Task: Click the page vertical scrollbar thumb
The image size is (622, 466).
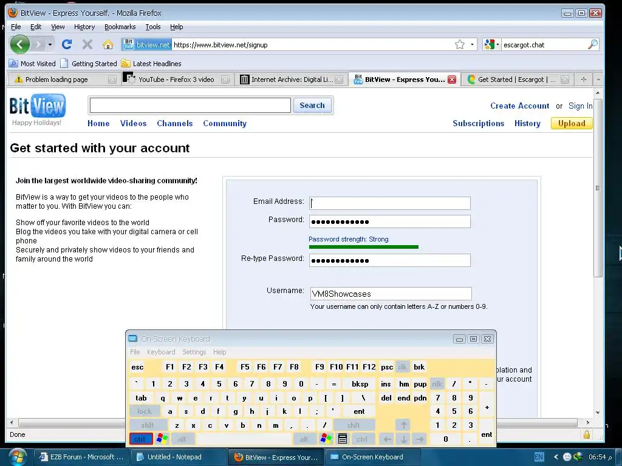Action: coord(598,188)
